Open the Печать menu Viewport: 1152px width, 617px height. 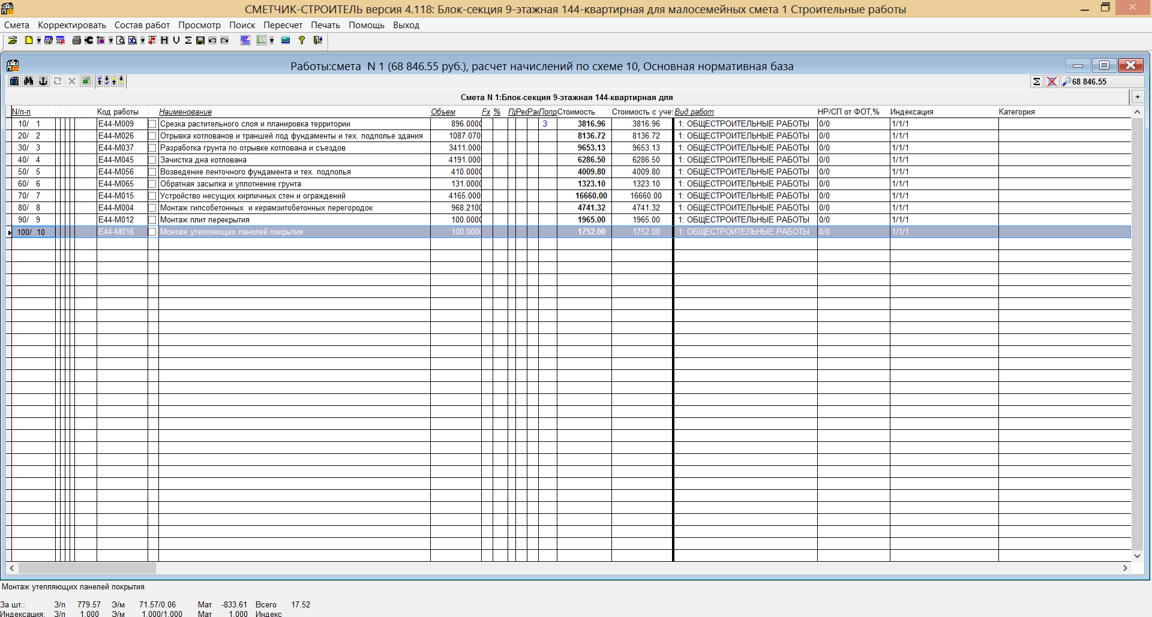pyautogui.click(x=325, y=25)
